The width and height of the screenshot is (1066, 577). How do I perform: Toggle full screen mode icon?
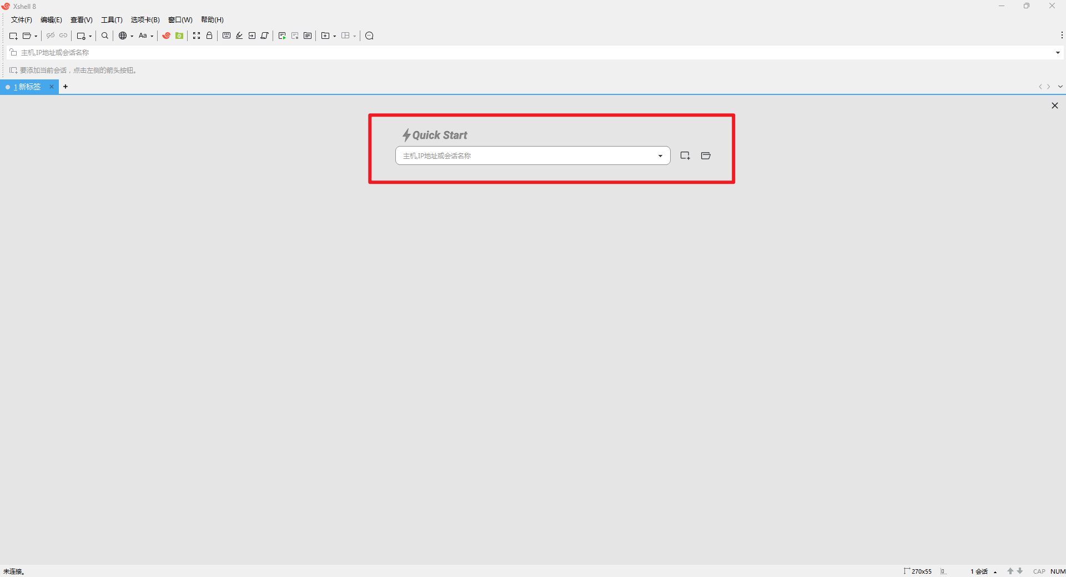point(197,36)
